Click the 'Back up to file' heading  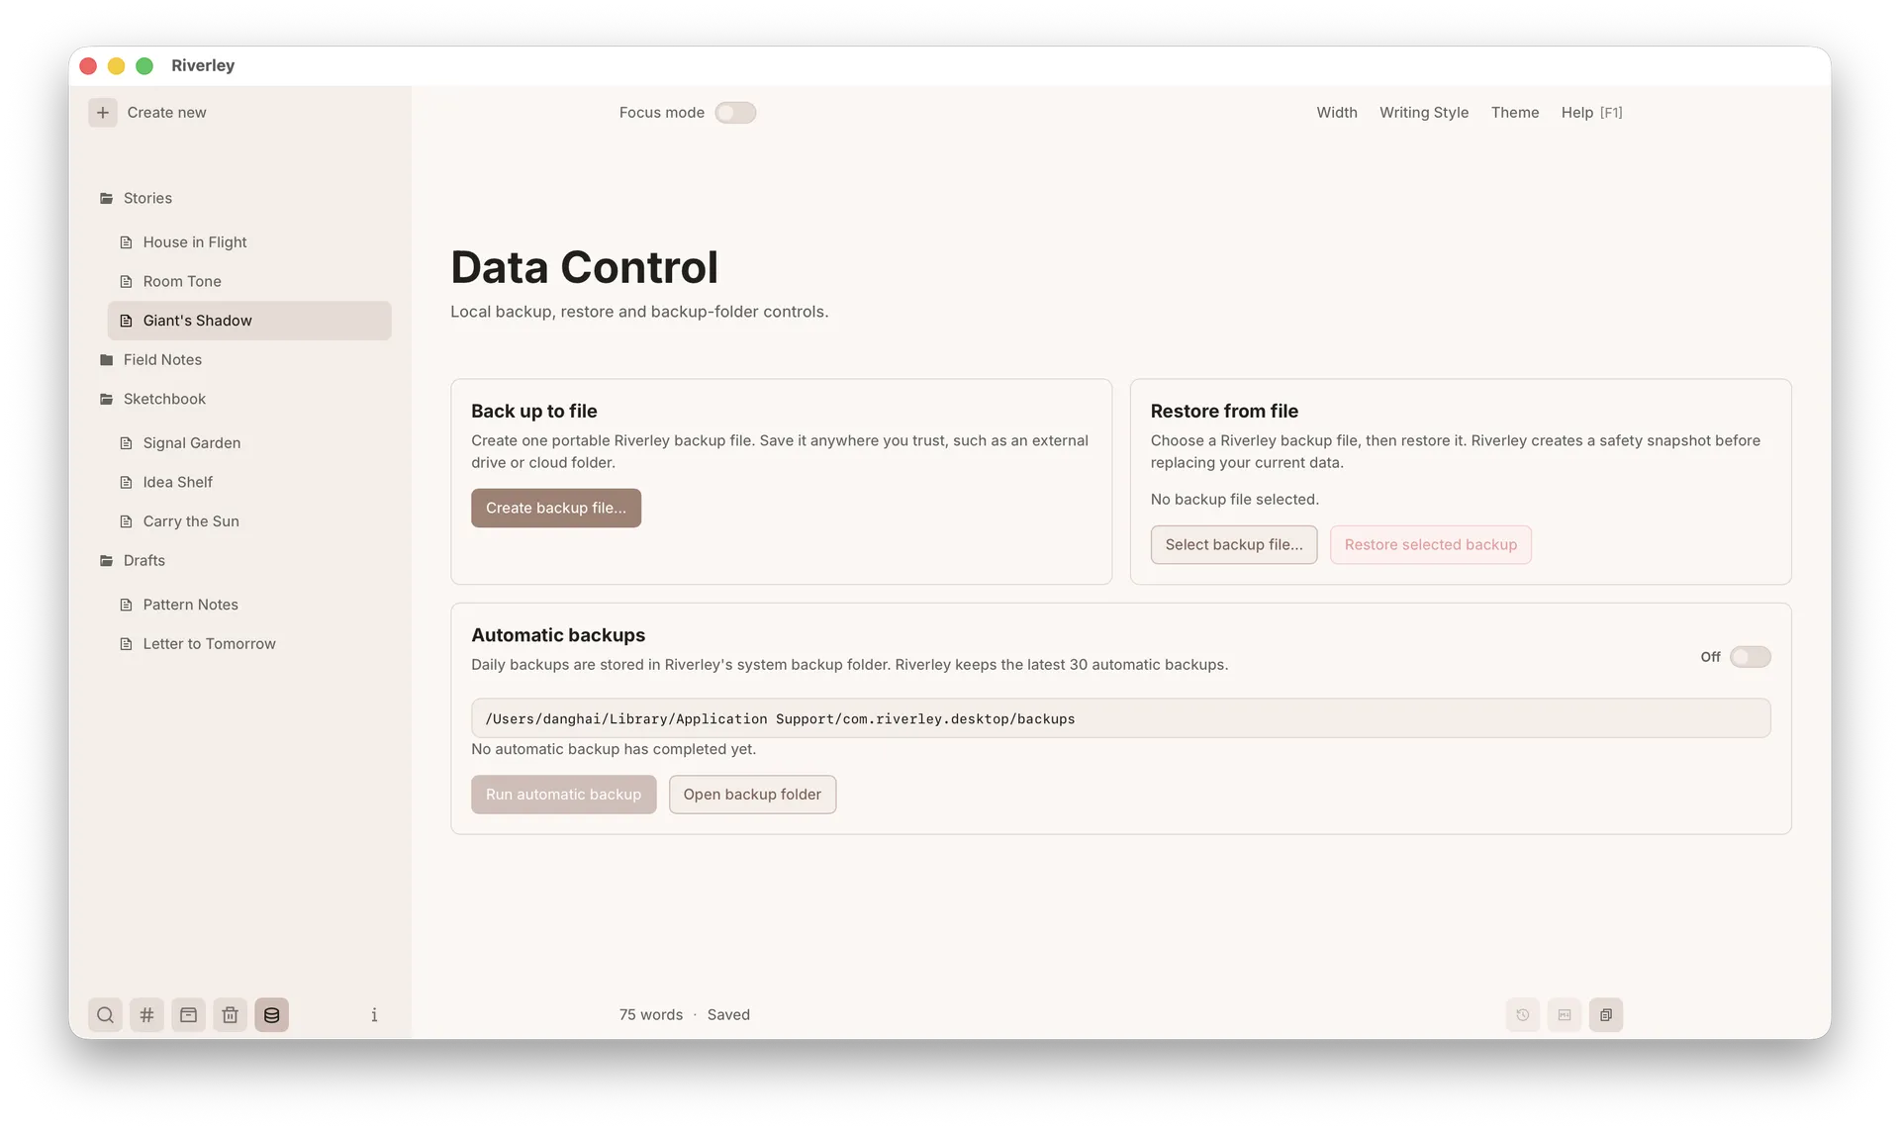click(534, 412)
